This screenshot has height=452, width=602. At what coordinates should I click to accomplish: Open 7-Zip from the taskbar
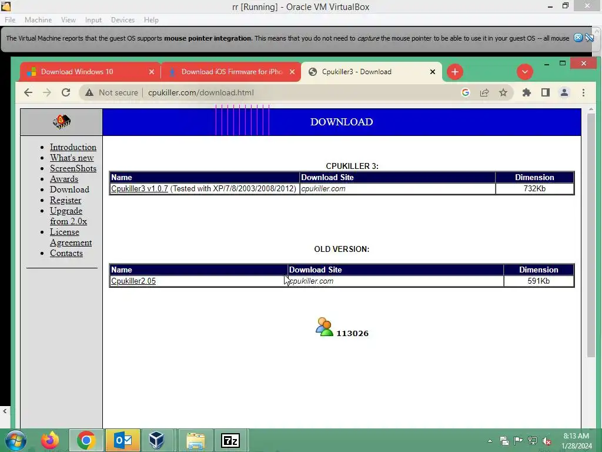[x=230, y=440]
